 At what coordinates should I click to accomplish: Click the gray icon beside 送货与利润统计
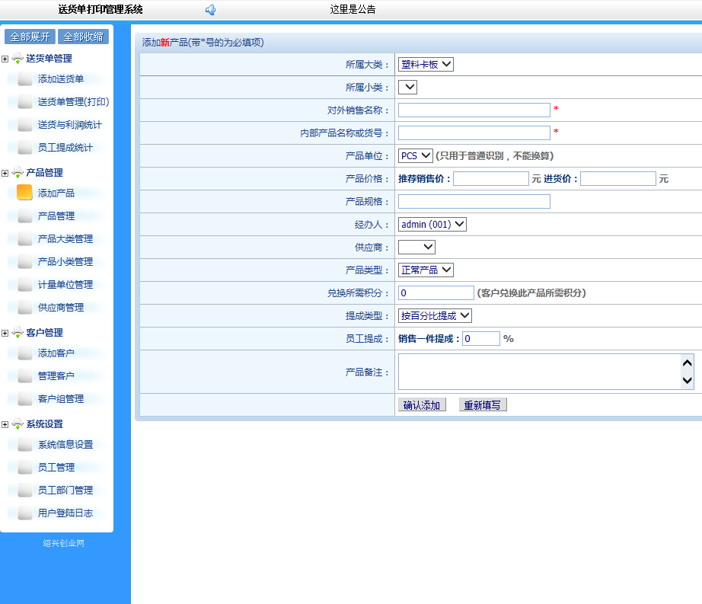[x=24, y=124]
